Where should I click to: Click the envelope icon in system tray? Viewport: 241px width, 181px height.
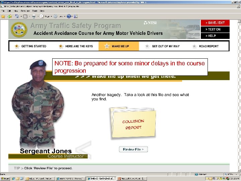[x=207, y=179]
